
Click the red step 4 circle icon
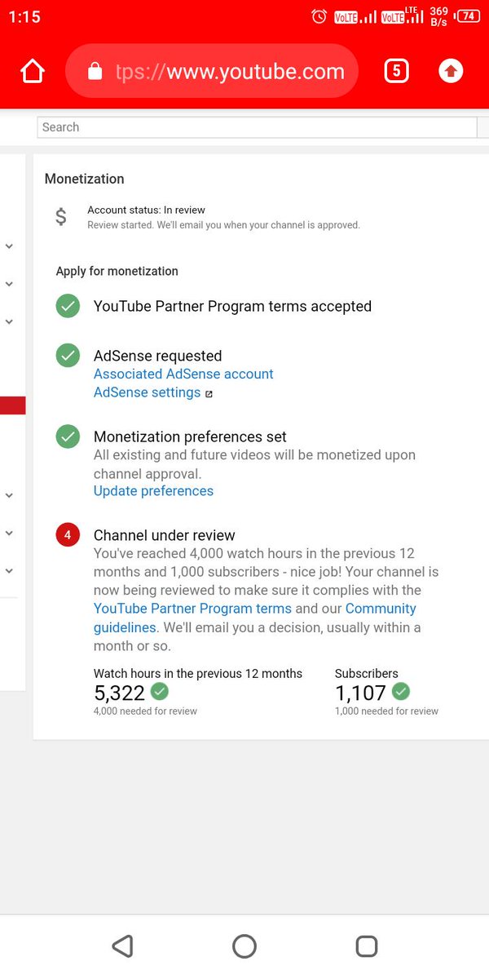[68, 535]
